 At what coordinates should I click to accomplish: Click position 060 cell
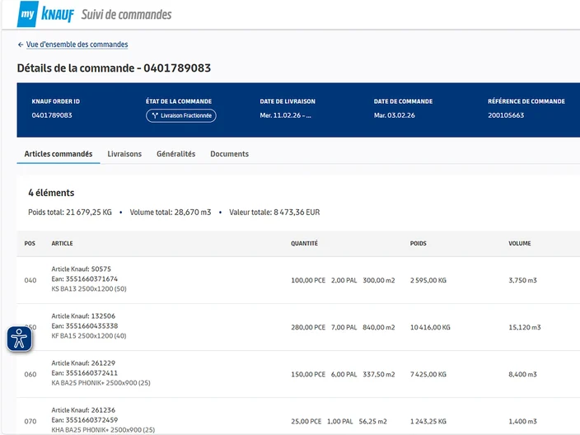click(30, 374)
